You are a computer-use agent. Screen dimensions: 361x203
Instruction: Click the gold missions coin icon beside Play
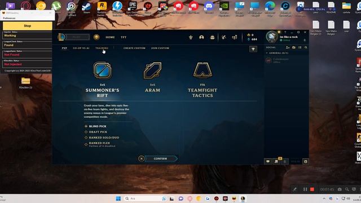pyautogui.click(x=96, y=37)
